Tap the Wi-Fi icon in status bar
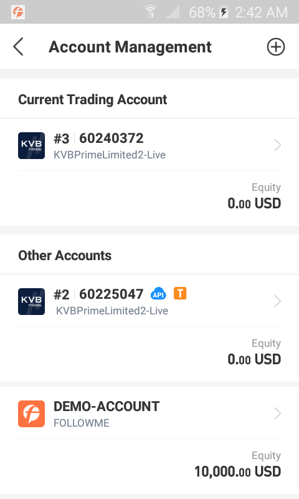The image size is (299, 499). click(151, 12)
